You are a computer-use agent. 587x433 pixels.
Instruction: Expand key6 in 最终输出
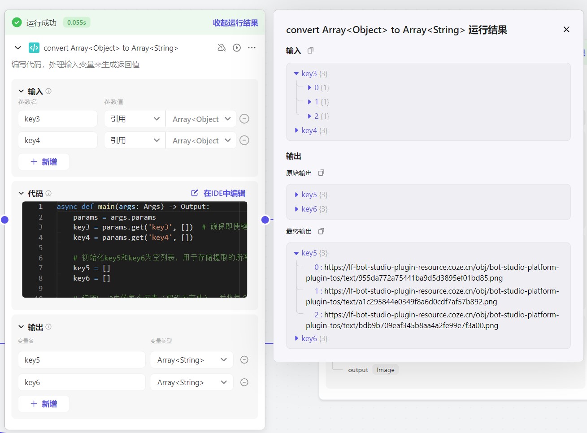(296, 338)
